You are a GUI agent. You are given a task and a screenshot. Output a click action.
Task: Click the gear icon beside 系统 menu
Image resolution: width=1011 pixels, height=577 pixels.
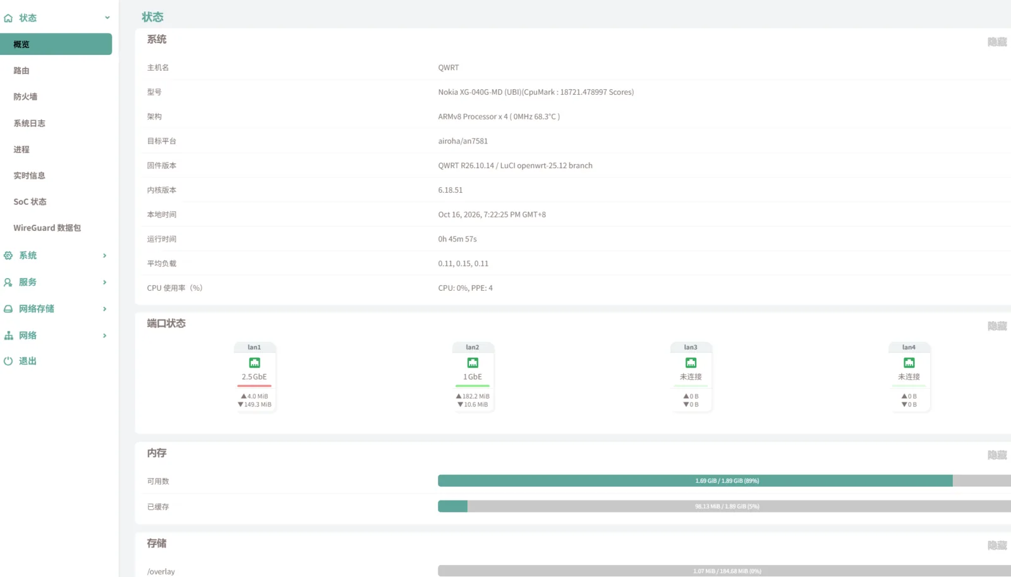click(8, 256)
